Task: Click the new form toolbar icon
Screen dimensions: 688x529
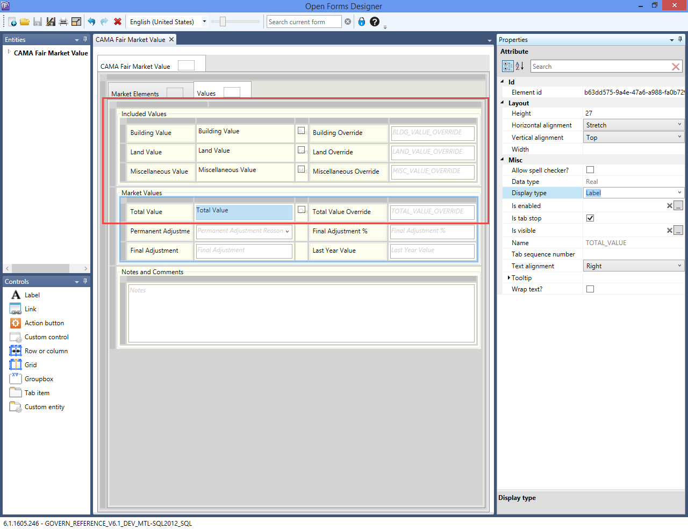Action: [x=12, y=22]
